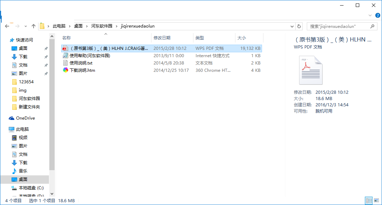Switch to details view icon
Viewport: 382px width, 205px height.
369,200
